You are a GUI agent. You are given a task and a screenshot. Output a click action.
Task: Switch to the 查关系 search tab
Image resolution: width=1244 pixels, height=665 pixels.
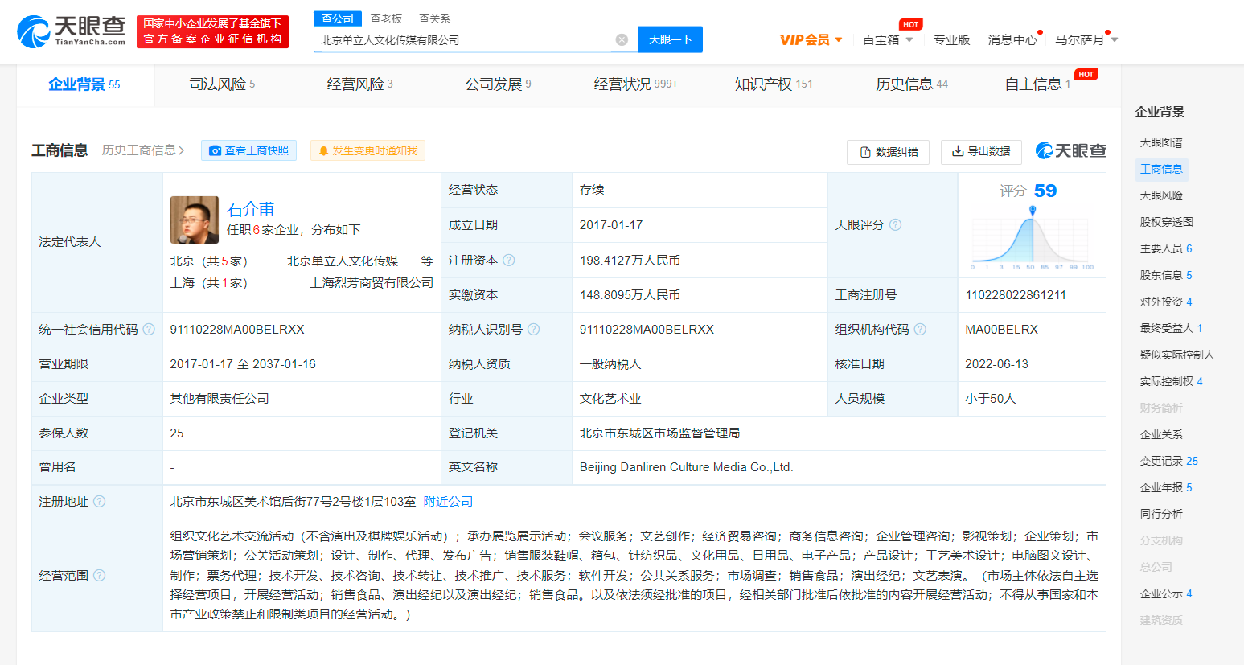(x=434, y=18)
